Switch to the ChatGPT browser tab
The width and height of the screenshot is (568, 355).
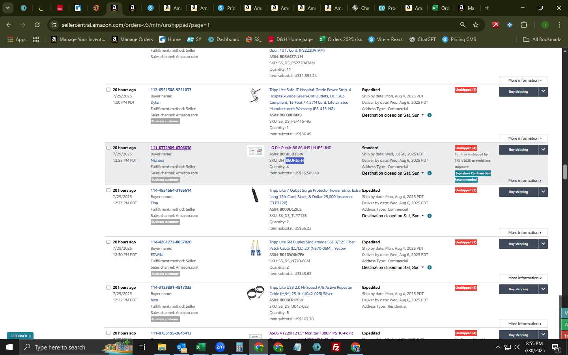[x=361, y=8]
